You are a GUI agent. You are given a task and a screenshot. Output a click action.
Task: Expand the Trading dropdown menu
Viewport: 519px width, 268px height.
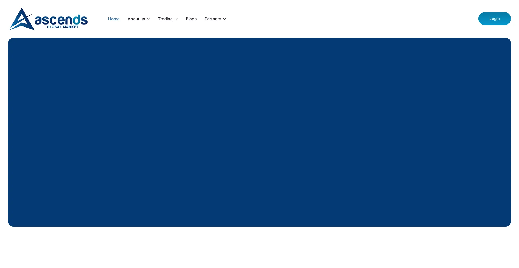coord(168,19)
